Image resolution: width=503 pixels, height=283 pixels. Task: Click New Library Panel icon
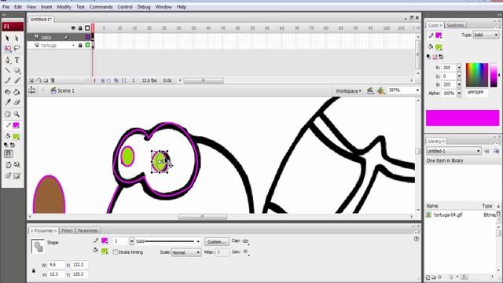(497, 151)
